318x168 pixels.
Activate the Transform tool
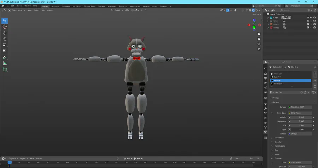tap(5, 51)
